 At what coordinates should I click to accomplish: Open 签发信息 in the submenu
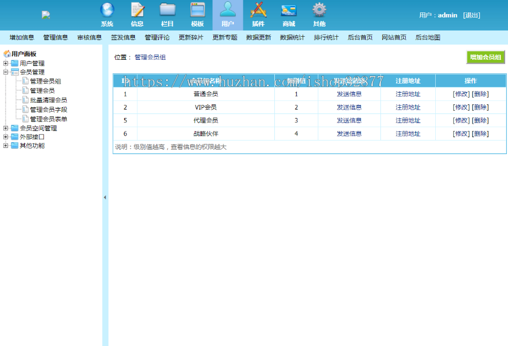point(123,38)
